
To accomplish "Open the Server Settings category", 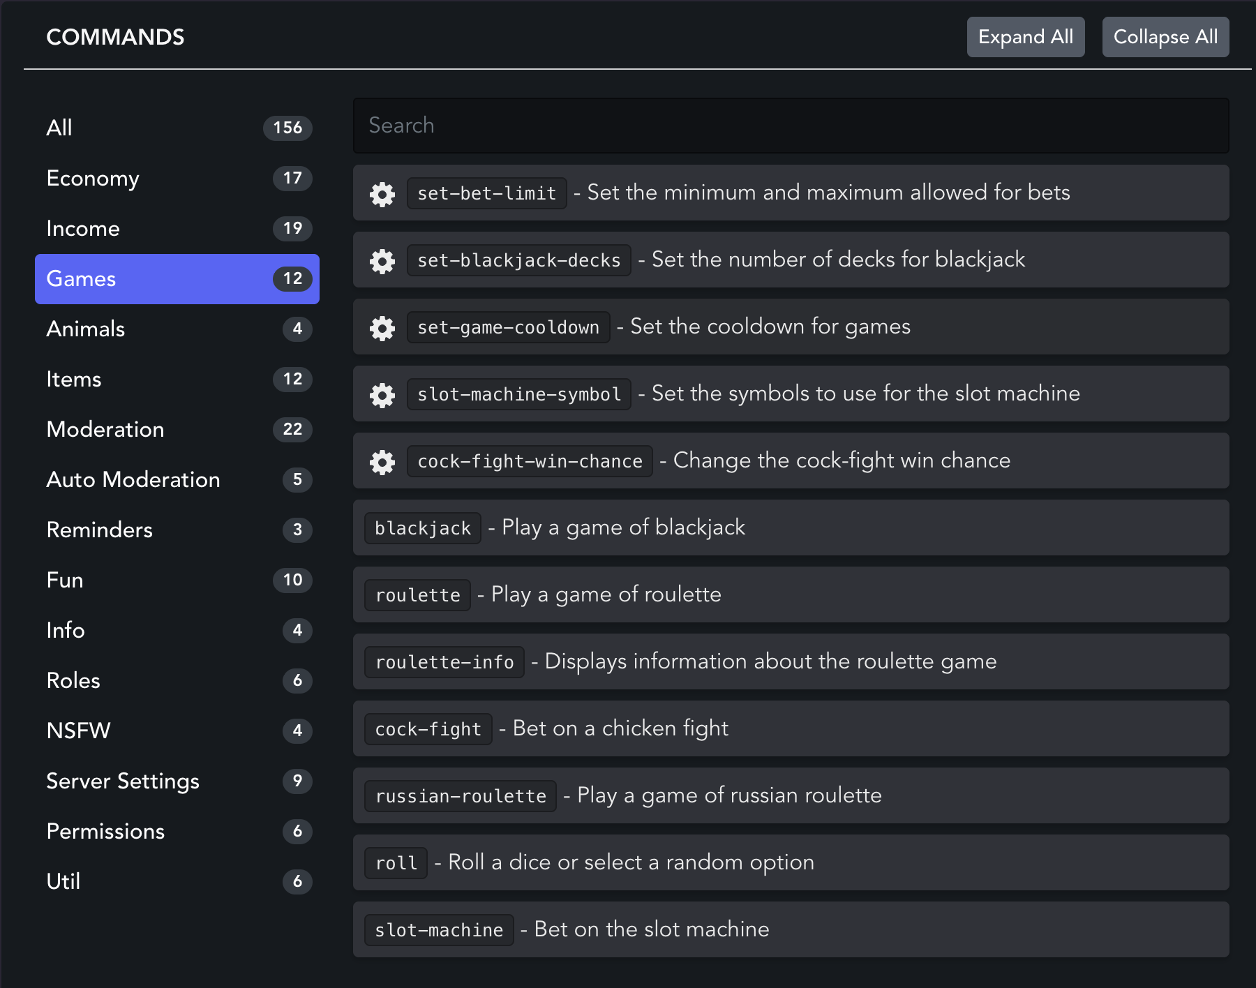I will (177, 781).
